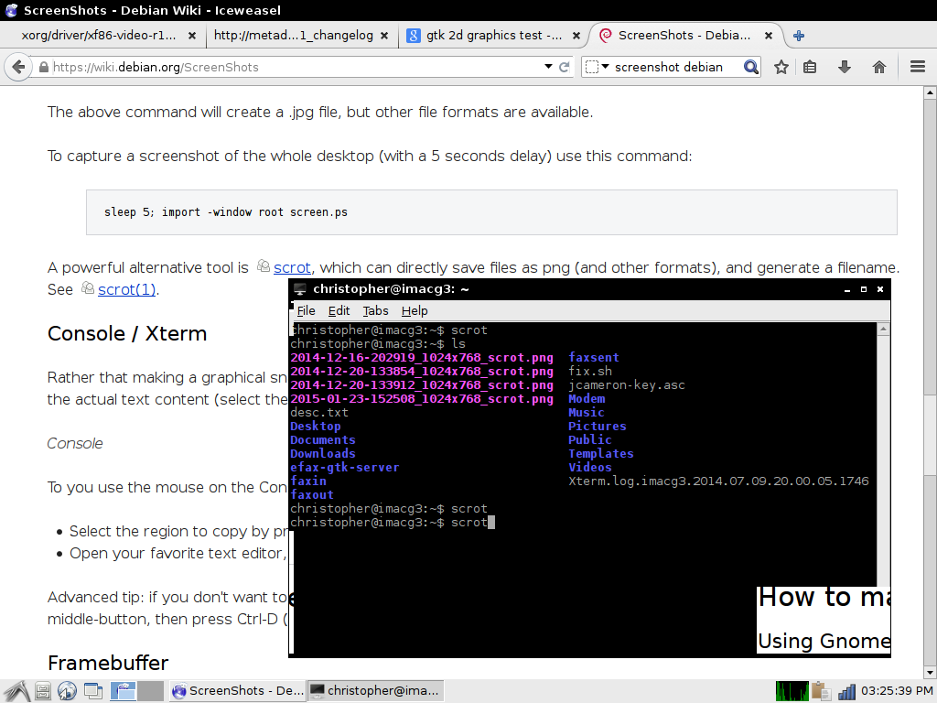Click the address bar URL field
This screenshot has height=703, width=937.
coord(293,67)
